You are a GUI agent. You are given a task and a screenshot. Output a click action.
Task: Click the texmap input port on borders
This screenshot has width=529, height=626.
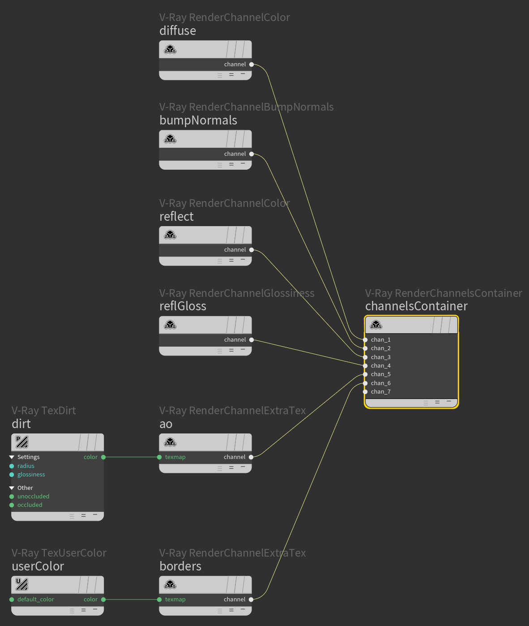159,600
